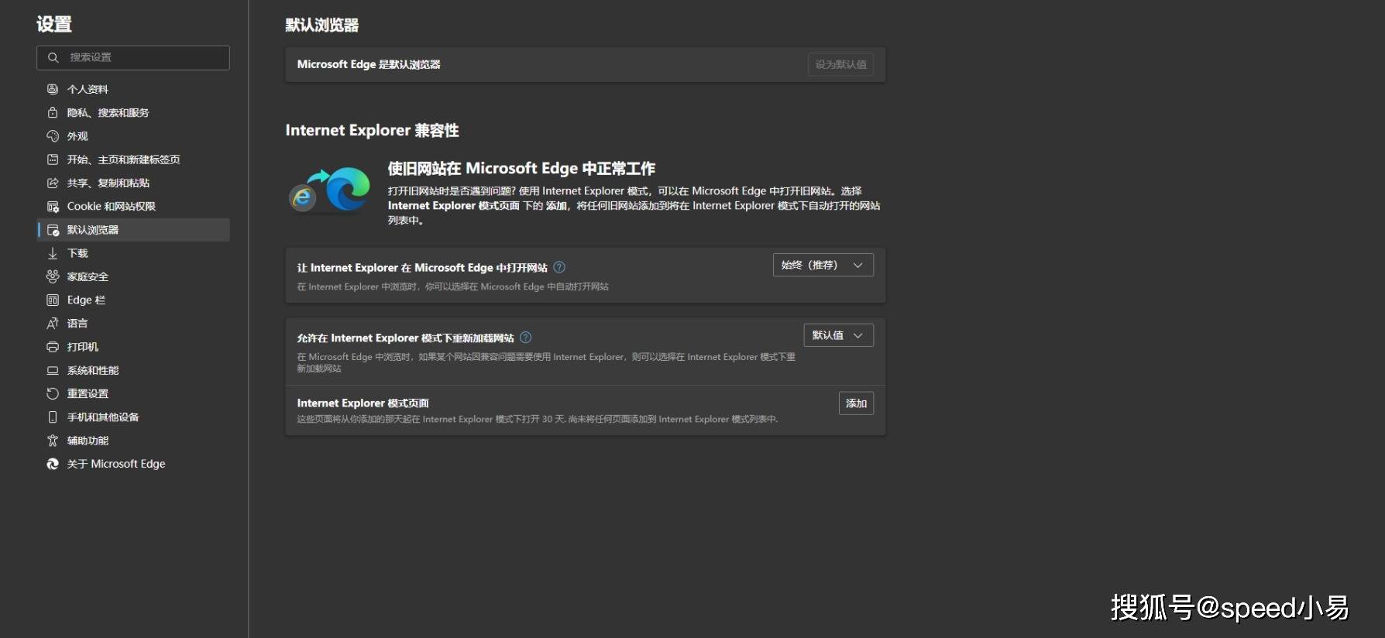Click the IE-to-Edge logo illustration
Image resolution: width=1385 pixels, height=638 pixels.
click(330, 190)
